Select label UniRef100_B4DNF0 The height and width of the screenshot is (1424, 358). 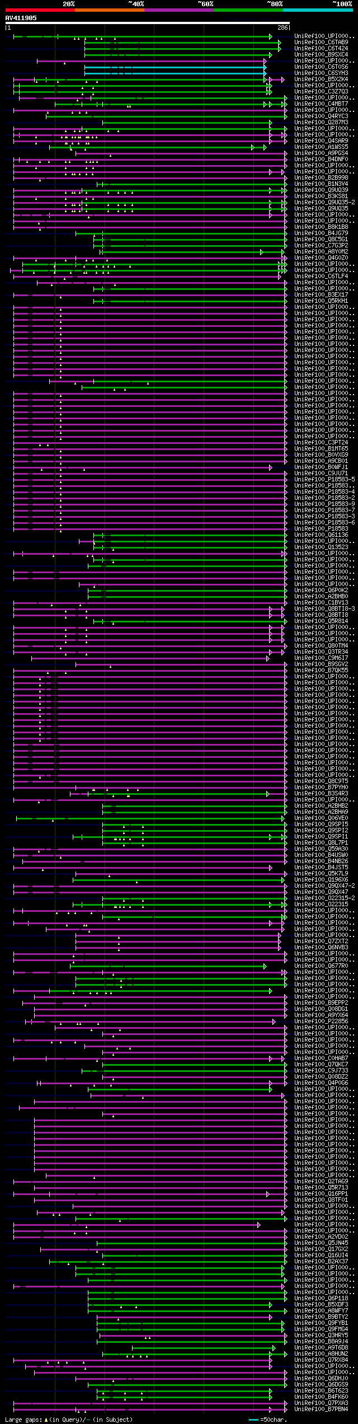(x=321, y=159)
